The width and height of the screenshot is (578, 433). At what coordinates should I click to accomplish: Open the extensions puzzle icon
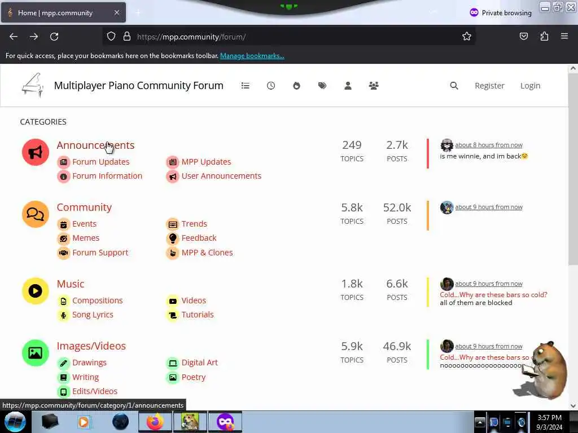[x=544, y=36]
